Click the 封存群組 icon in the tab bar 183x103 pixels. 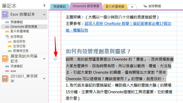(145, 6)
